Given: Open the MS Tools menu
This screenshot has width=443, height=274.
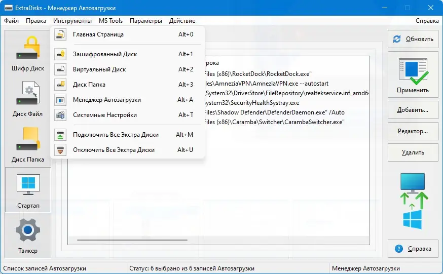Looking at the screenshot, I should pyautogui.click(x=110, y=21).
